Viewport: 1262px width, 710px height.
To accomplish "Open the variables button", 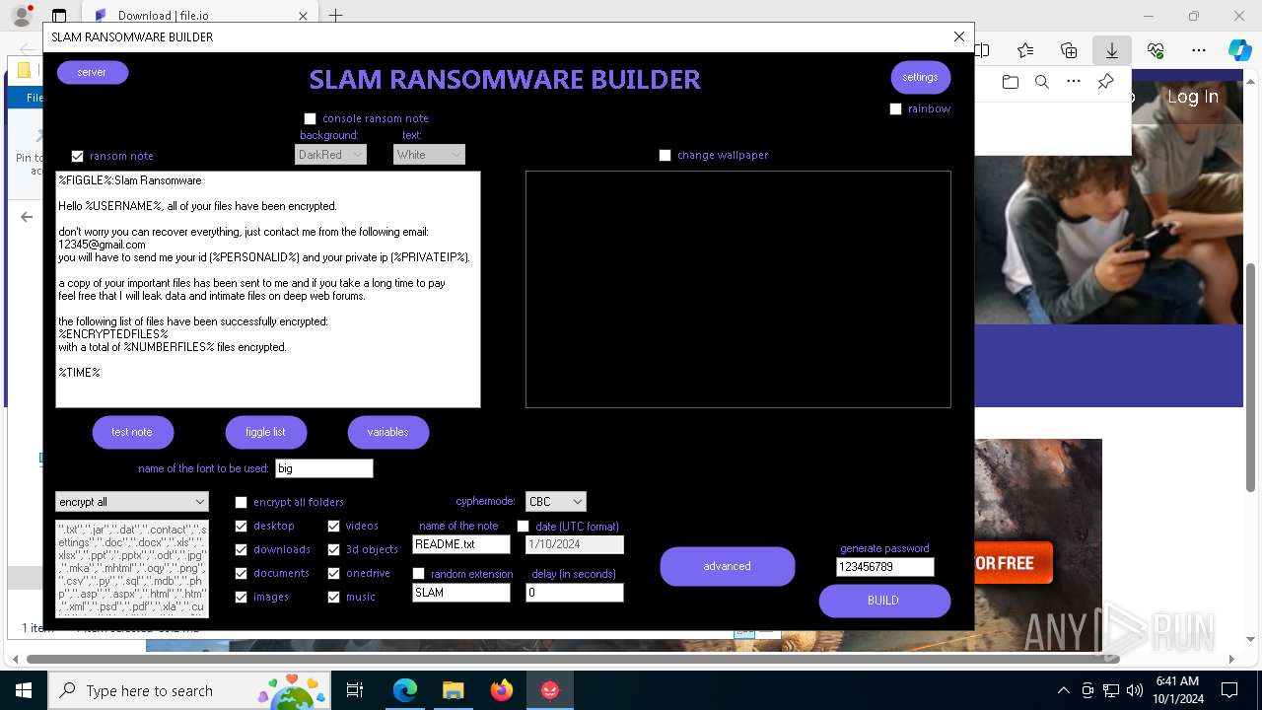I will 388,432.
